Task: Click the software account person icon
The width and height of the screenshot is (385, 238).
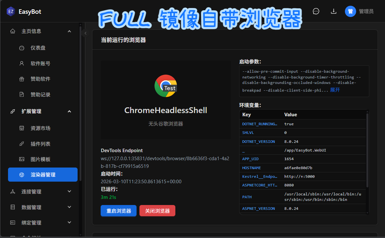Action: pyautogui.click(x=22, y=63)
